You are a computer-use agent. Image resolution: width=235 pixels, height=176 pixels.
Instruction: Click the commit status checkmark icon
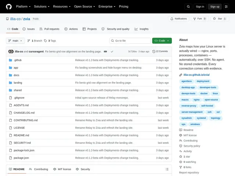coord(112,51)
